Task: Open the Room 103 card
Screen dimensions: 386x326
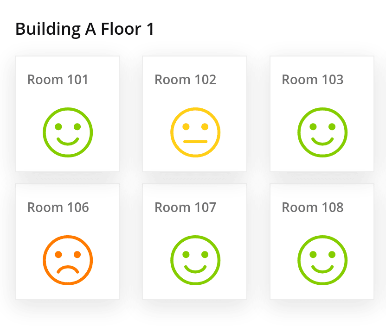Action: pyautogui.click(x=322, y=114)
